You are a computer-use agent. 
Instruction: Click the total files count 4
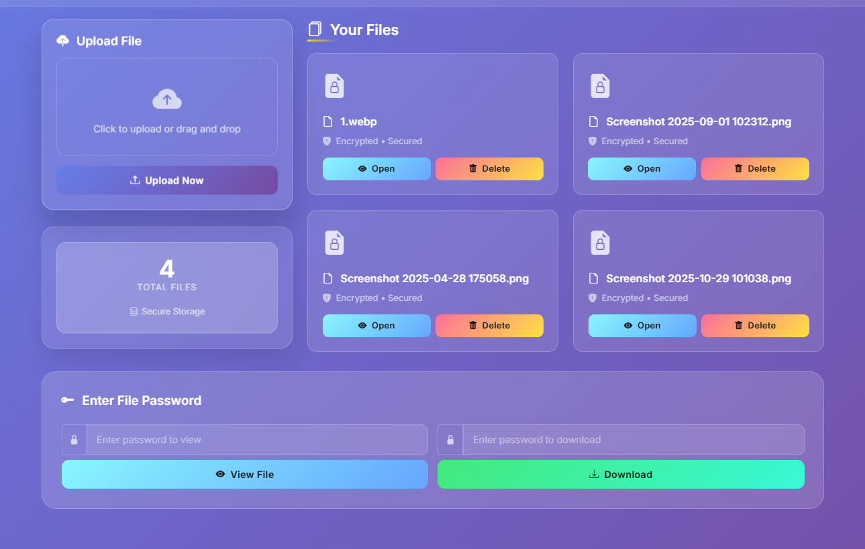coord(167,269)
